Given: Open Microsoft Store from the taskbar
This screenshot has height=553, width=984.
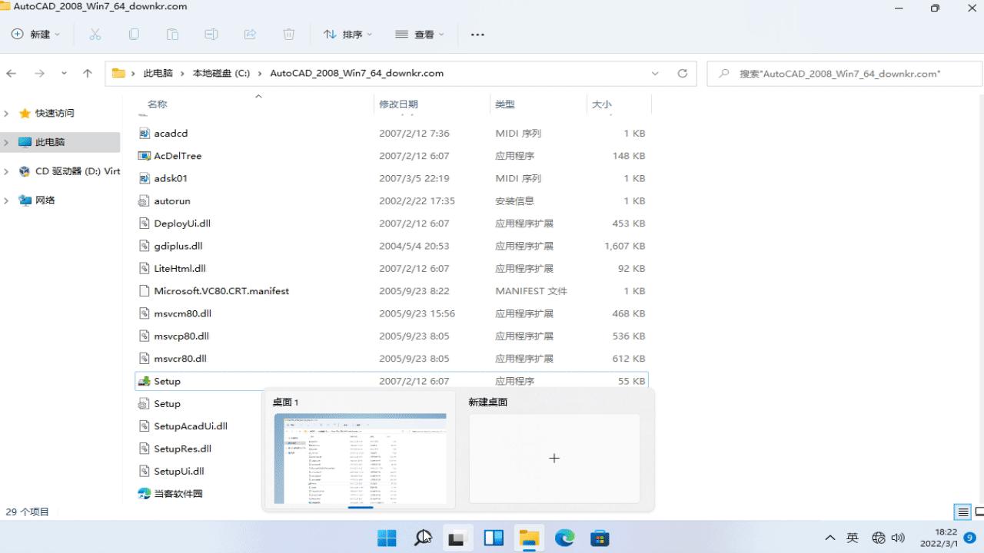Looking at the screenshot, I should click(x=600, y=538).
